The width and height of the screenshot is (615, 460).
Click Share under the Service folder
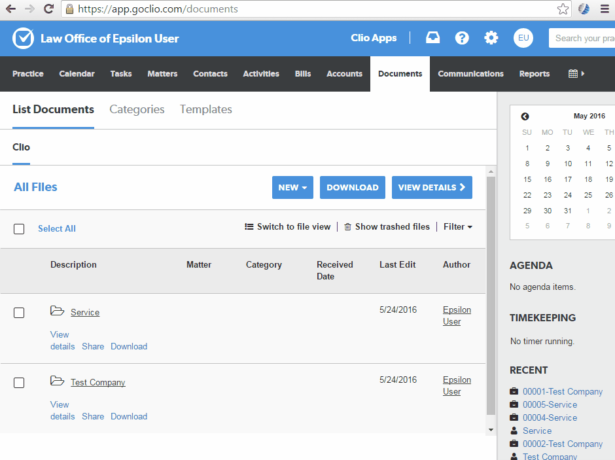click(x=93, y=347)
